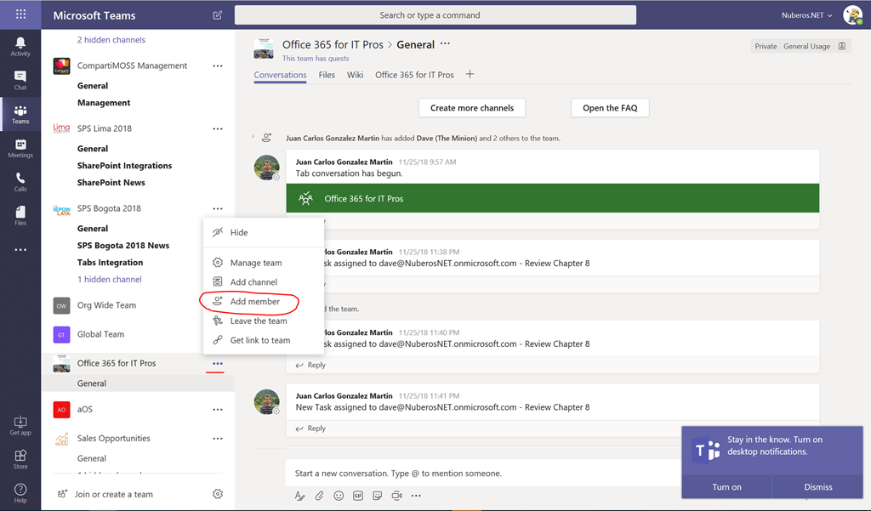Screen dimensions: 871x511
Task: Open more messaging extensions ellipsis
Action: tap(416, 496)
